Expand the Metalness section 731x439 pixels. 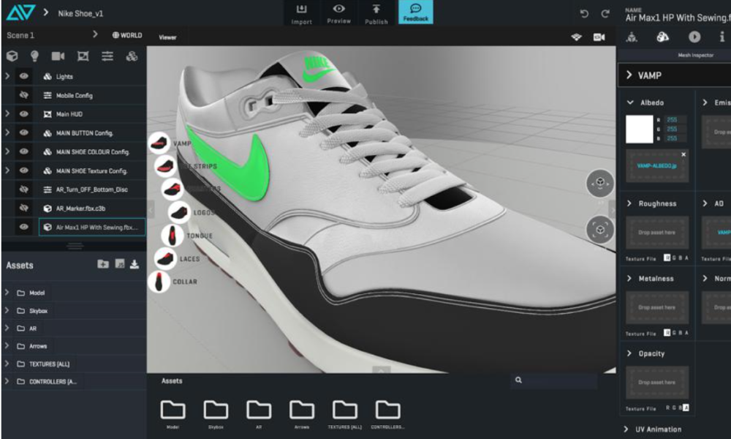[629, 278]
